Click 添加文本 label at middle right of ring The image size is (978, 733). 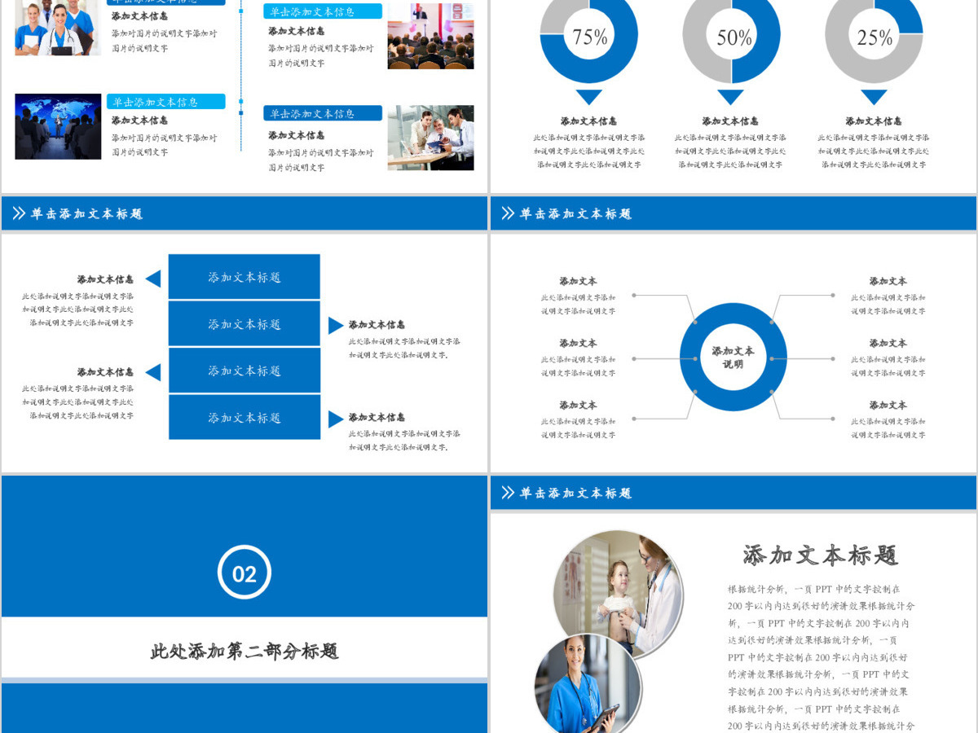(x=888, y=343)
